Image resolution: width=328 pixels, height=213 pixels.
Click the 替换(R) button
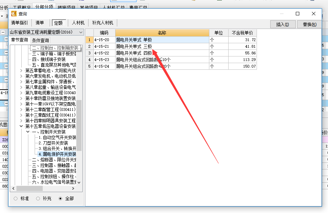point(309,24)
